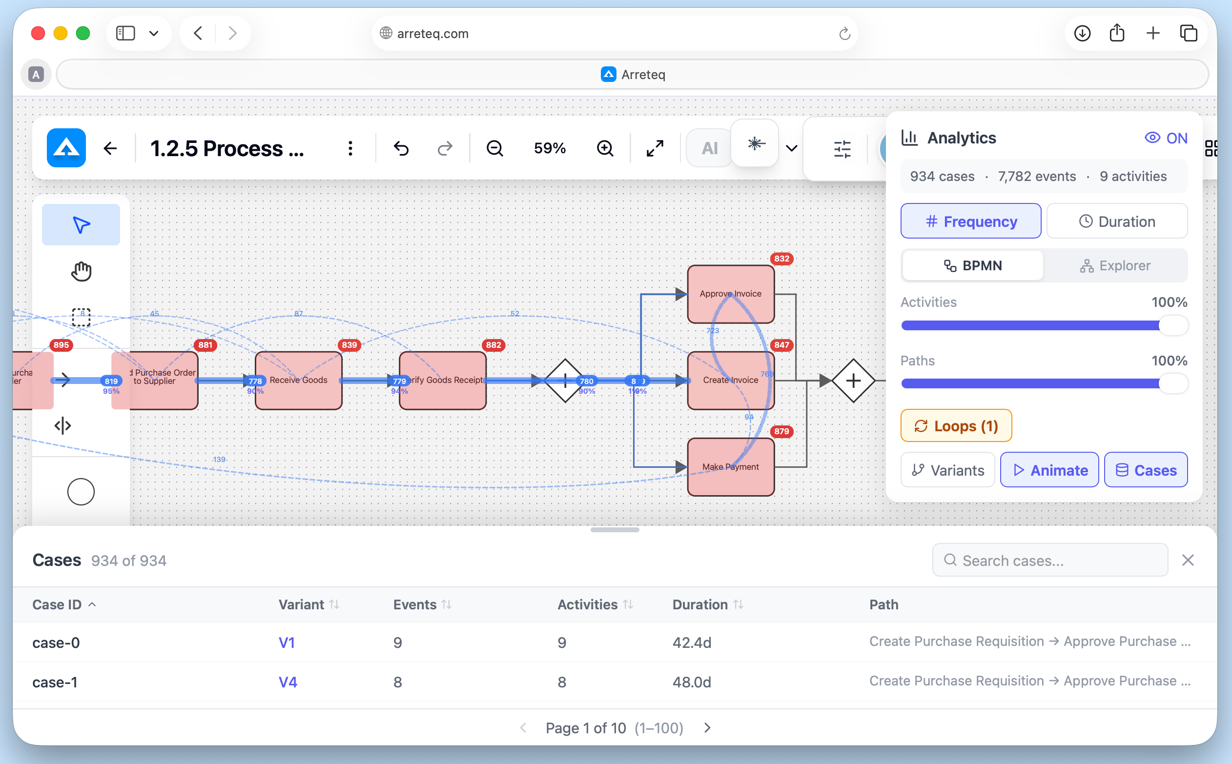Expand the canvas to fullscreen view
The height and width of the screenshot is (764, 1232).
pyautogui.click(x=654, y=148)
